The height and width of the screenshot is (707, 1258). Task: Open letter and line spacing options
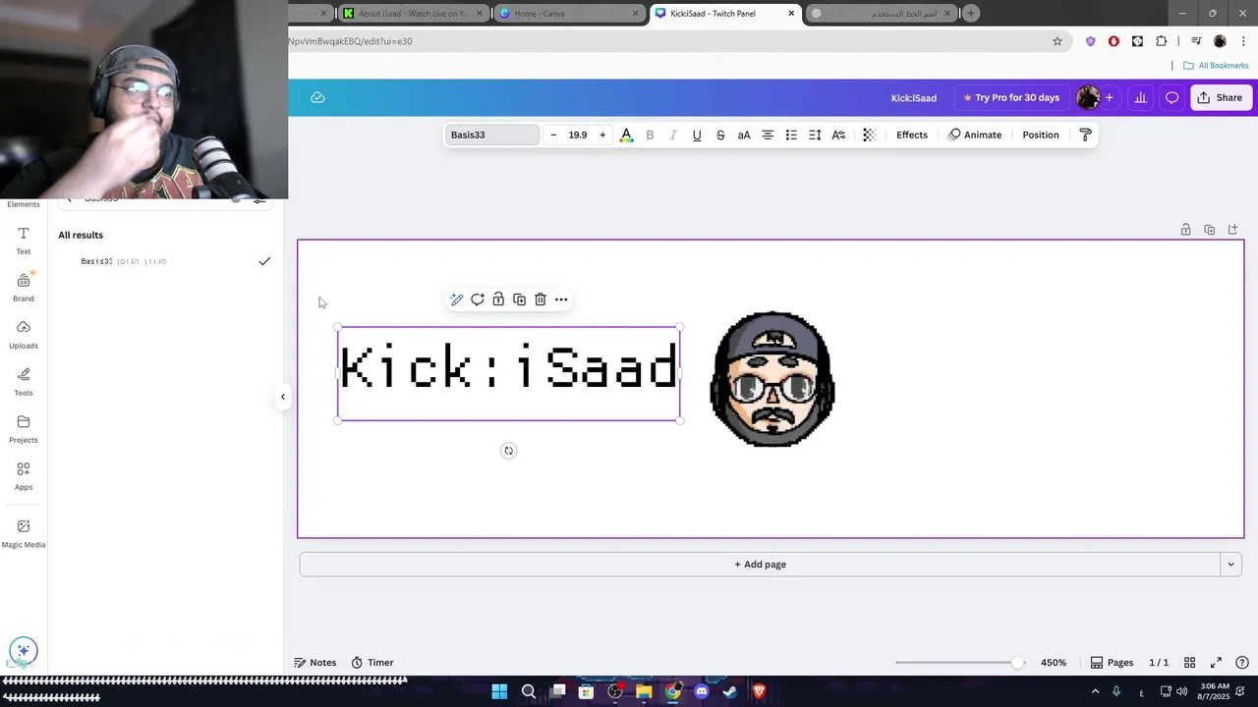815,135
